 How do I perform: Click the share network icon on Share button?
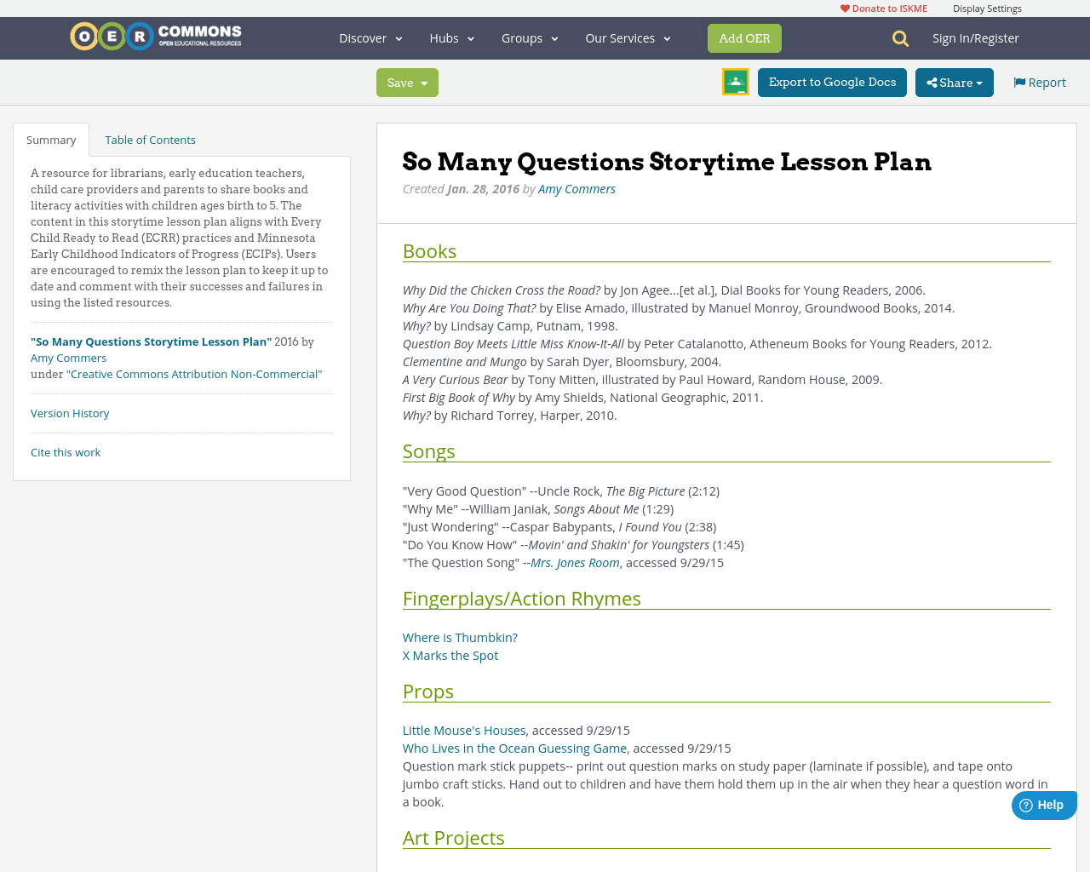click(x=933, y=82)
